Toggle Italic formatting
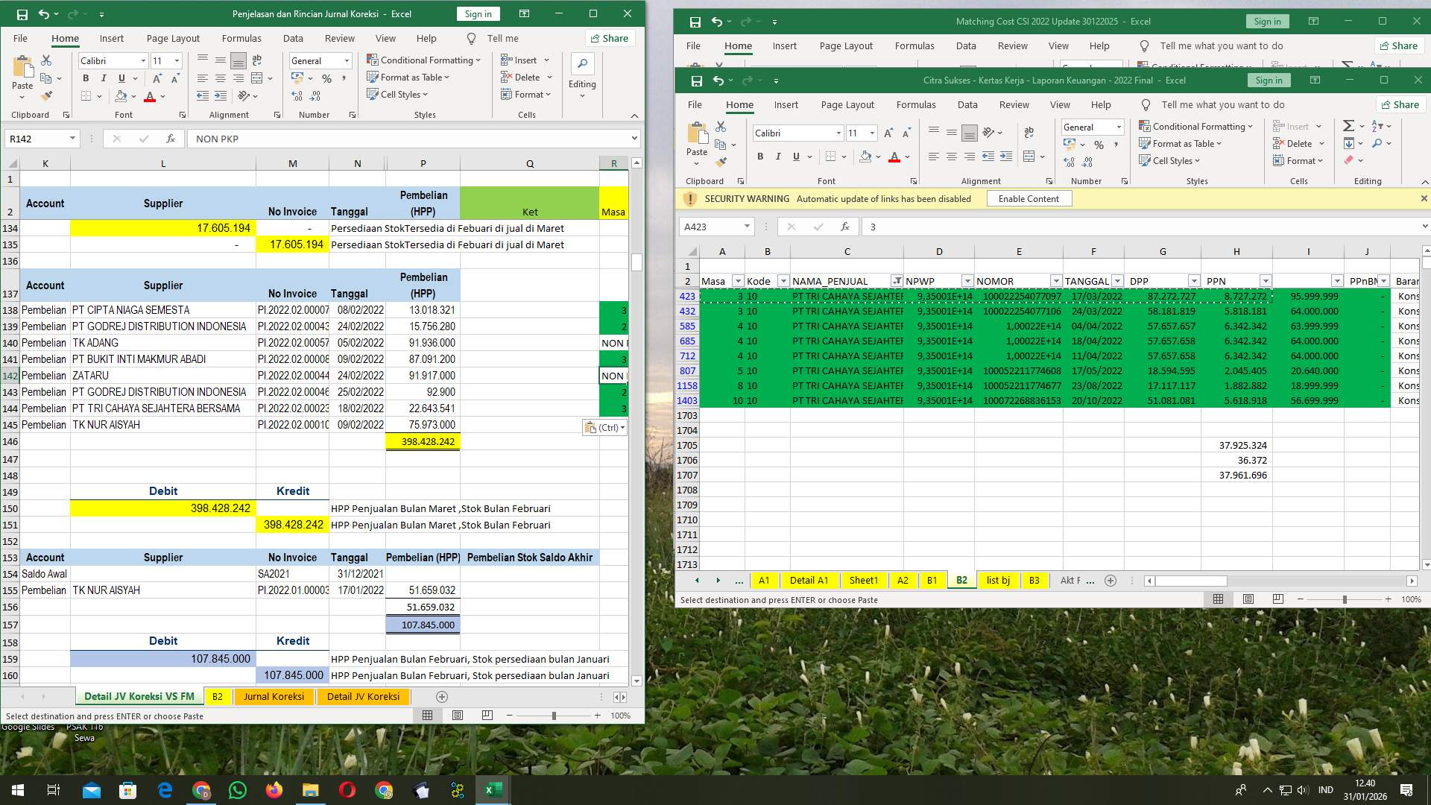Screen dimensions: 1431x805 777,157
